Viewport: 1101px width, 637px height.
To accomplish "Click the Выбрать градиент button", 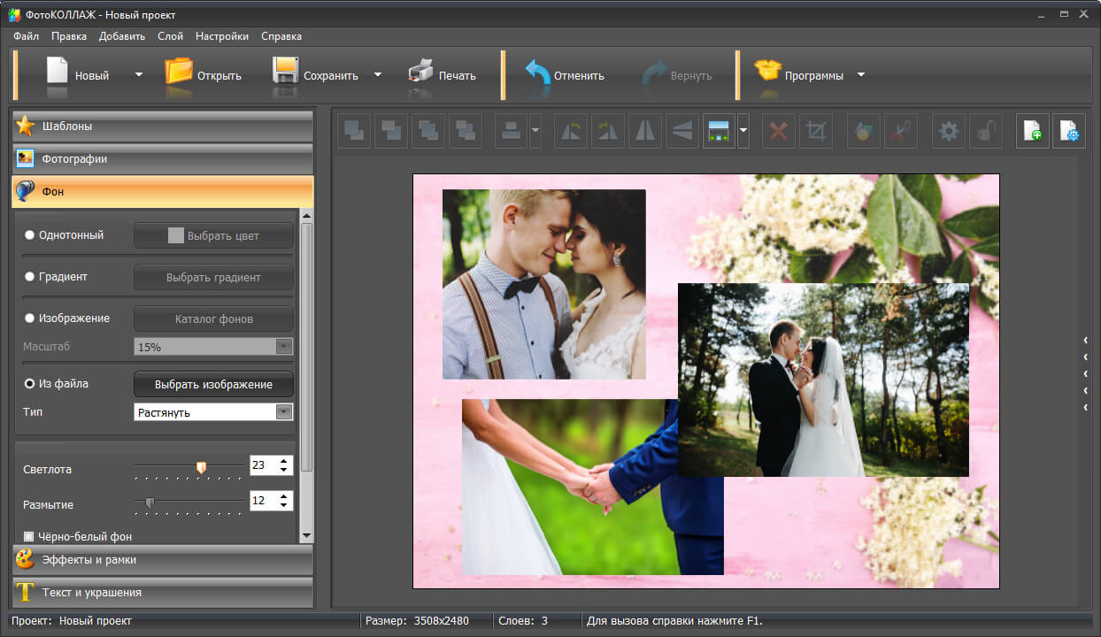I will 213,277.
